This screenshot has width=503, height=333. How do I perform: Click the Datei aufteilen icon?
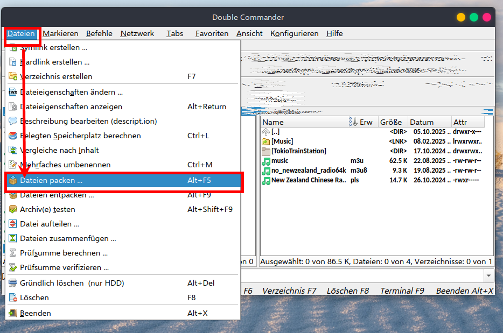coord(13,224)
